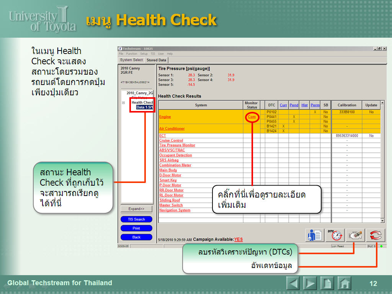Switch to the Stored Data tab
This screenshot has width=392, height=294.
156,60
